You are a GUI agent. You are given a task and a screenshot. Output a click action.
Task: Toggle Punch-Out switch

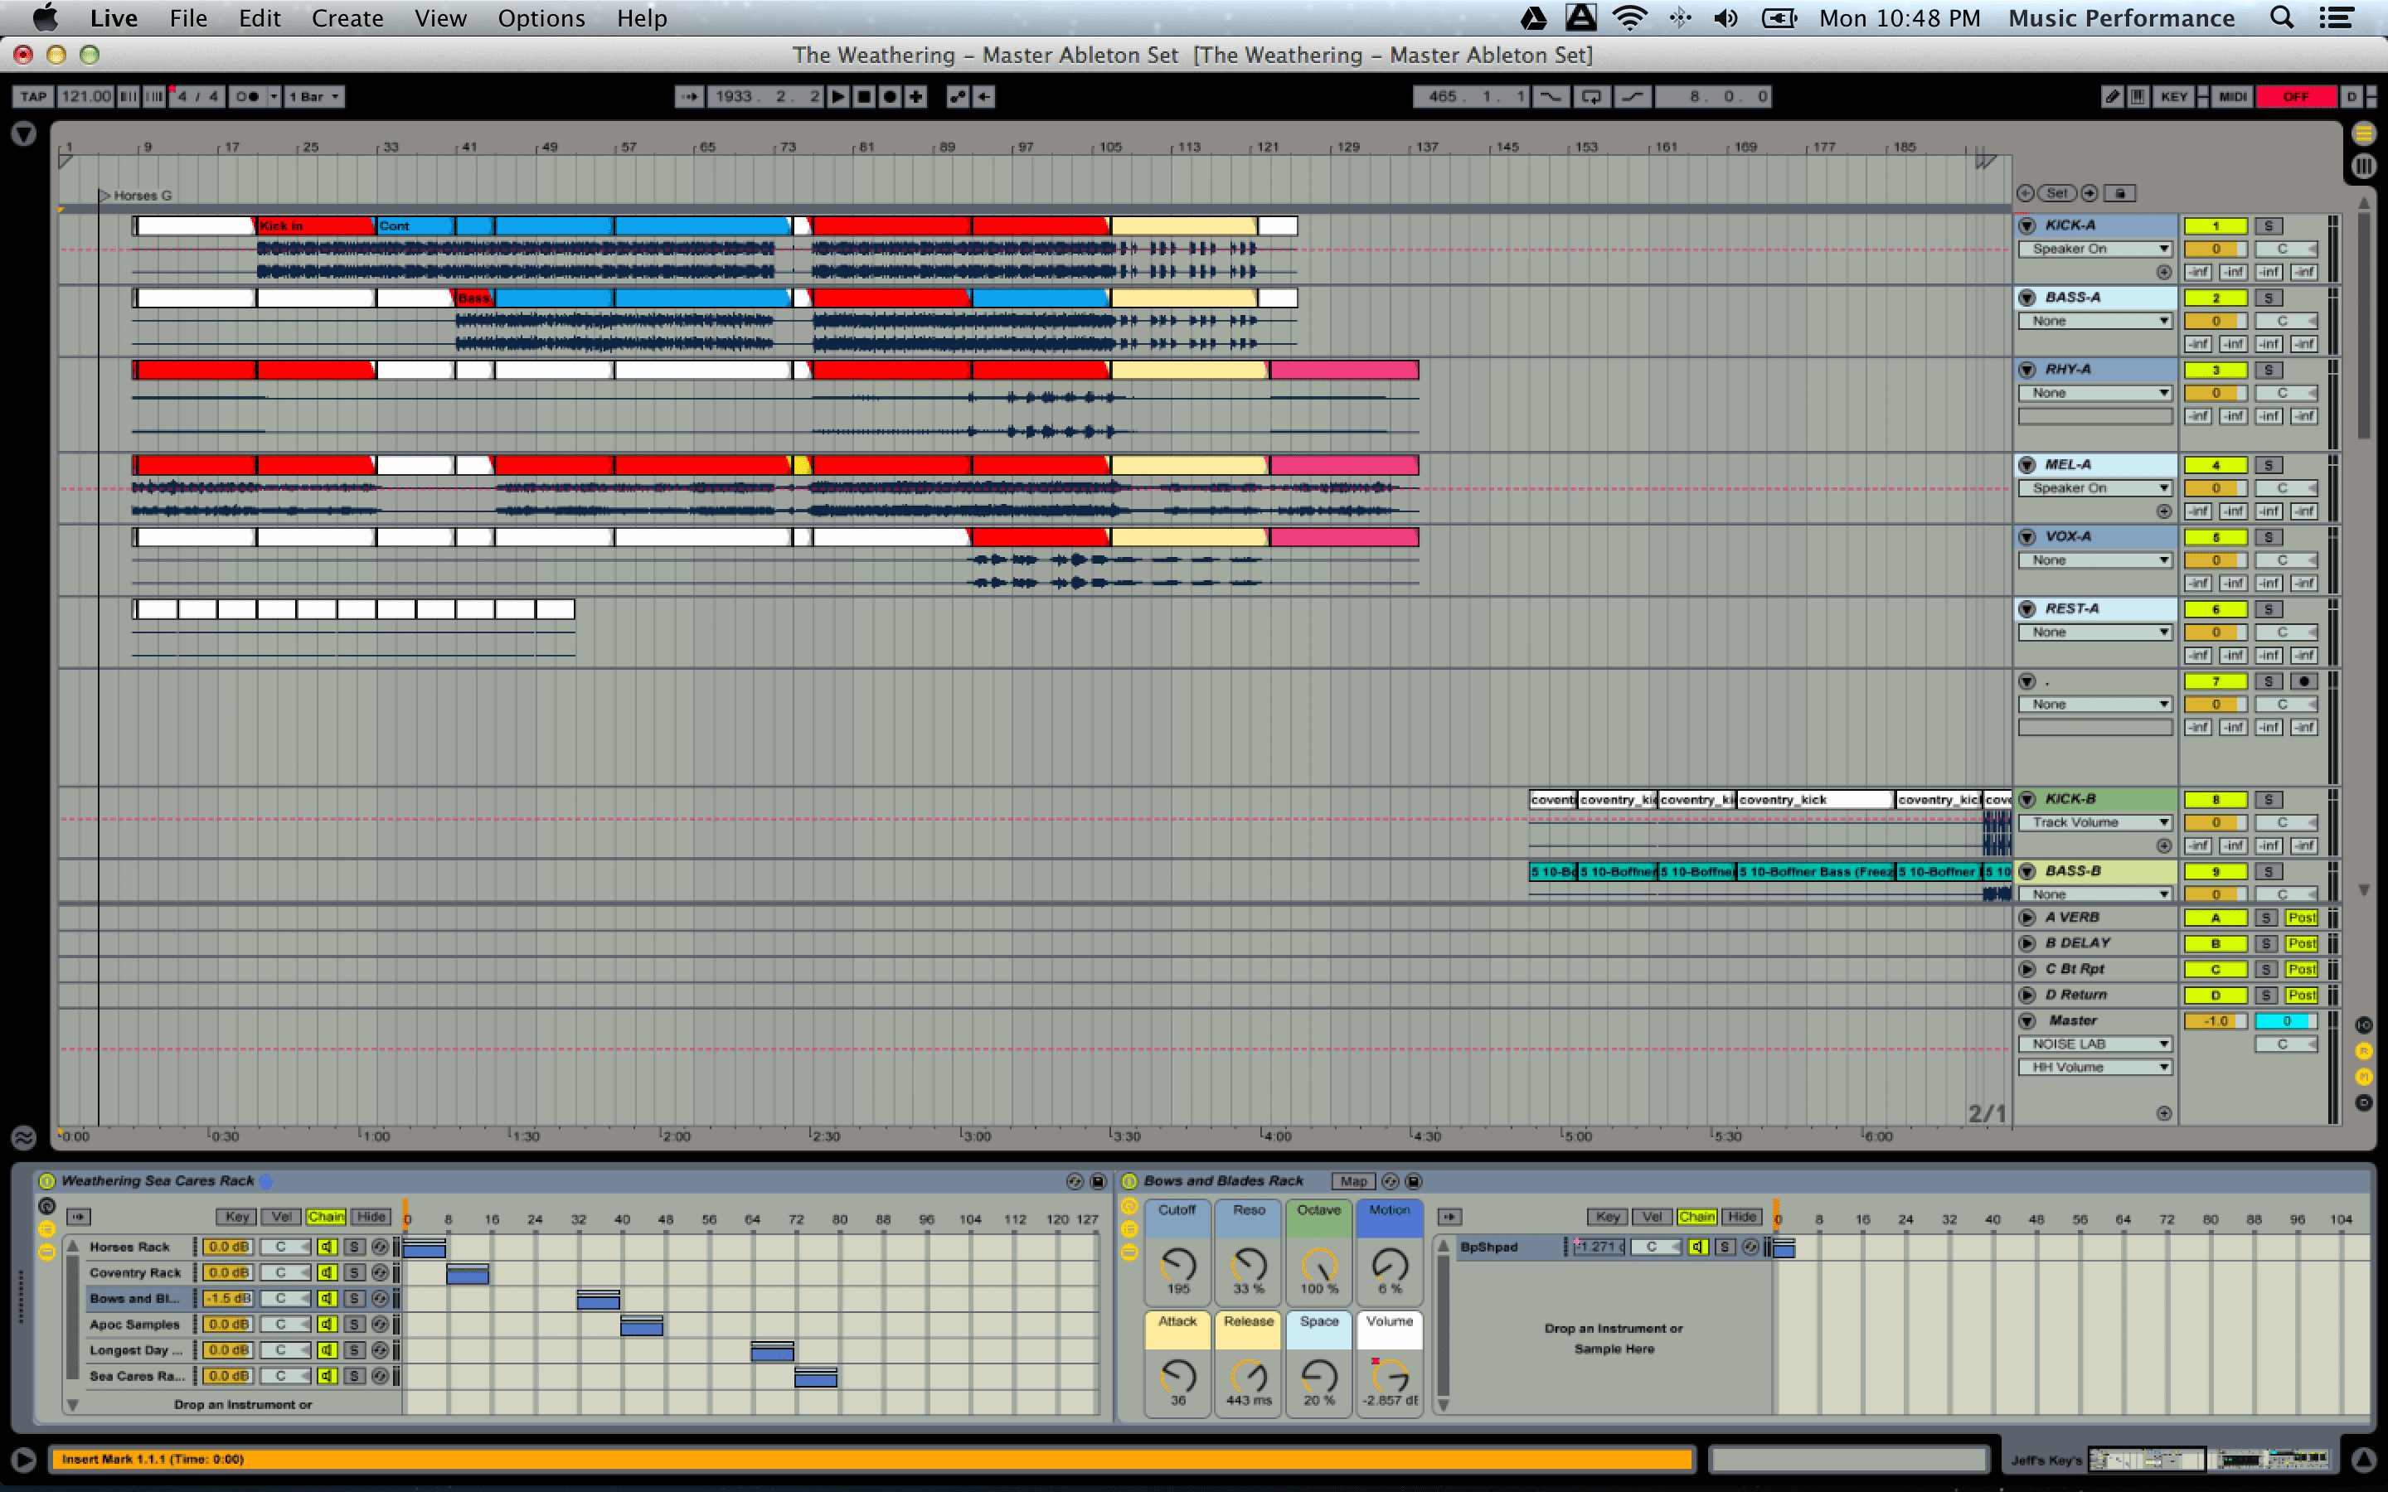1633,95
